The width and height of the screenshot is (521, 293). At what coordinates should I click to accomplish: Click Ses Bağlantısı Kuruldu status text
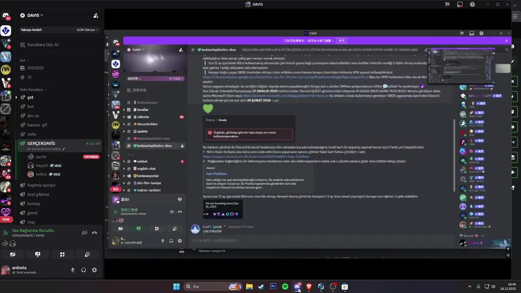tap(33, 230)
